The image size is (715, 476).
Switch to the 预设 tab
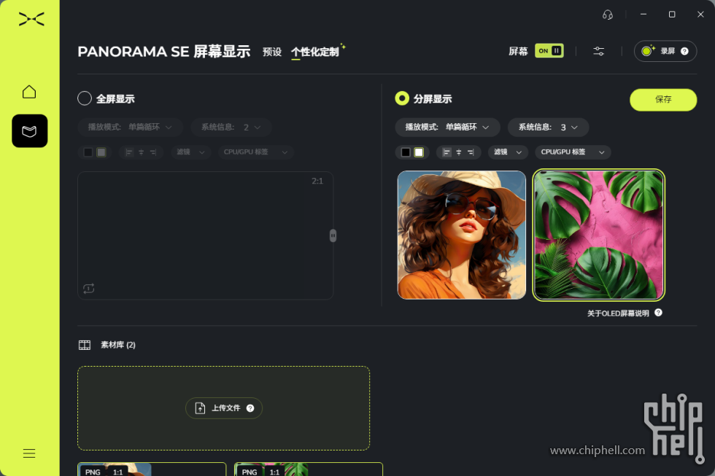[x=272, y=52]
